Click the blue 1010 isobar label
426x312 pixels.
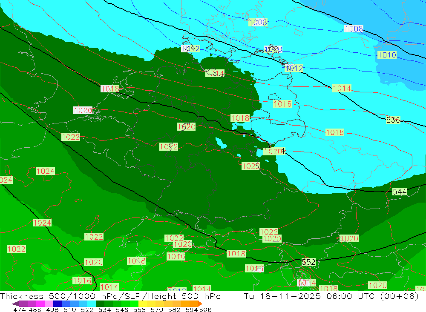click(x=387, y=55)
